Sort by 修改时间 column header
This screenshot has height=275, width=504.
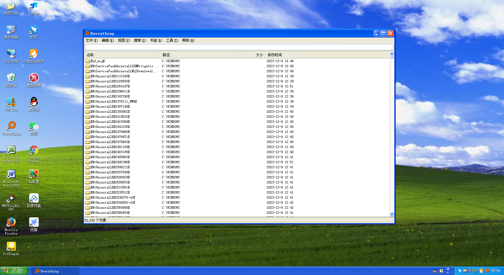(287, 55)
